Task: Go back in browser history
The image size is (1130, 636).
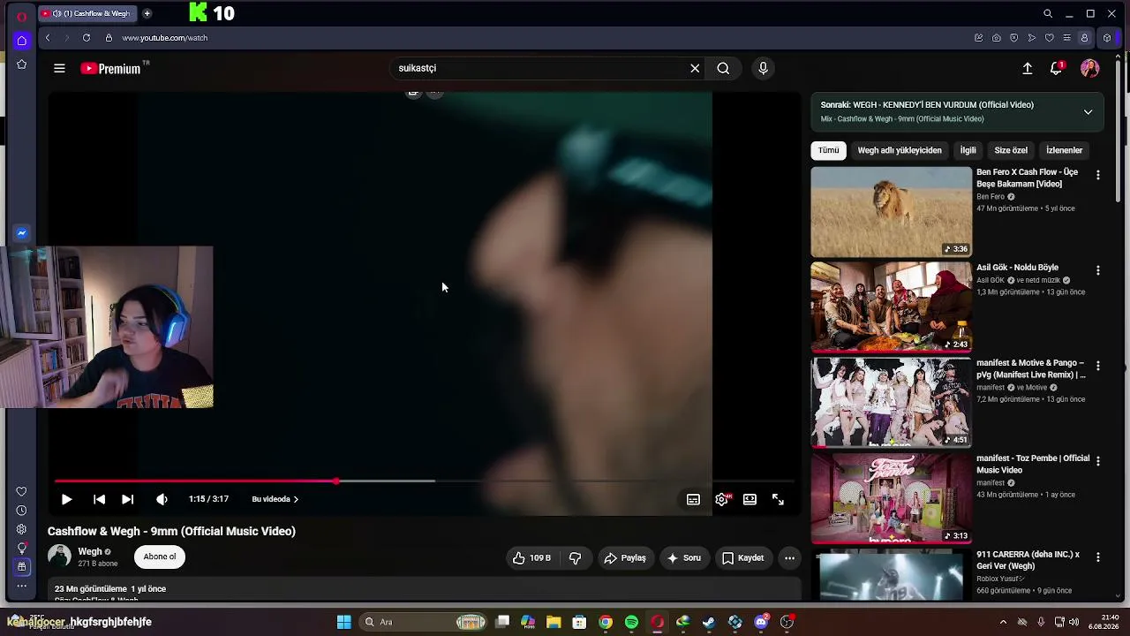Action: point(48,38)
